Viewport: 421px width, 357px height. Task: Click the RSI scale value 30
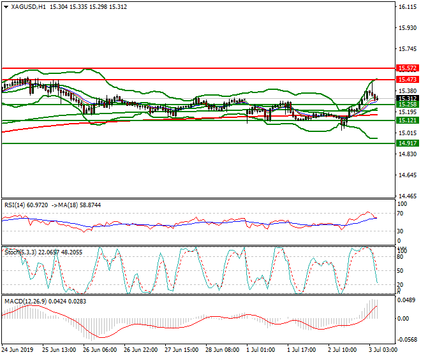400,231
